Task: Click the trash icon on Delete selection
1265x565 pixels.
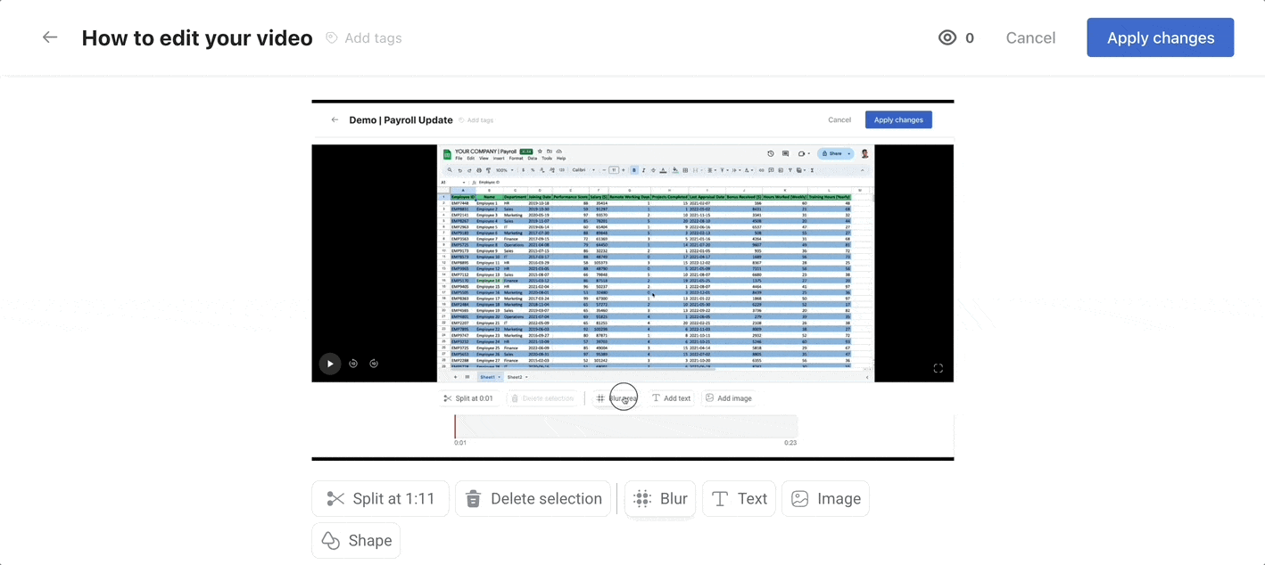Action: (473, 498)
